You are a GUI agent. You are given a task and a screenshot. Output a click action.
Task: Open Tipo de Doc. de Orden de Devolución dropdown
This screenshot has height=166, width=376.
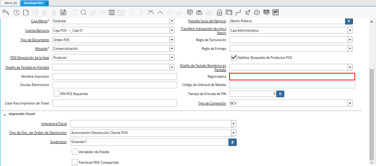(234, 133)
